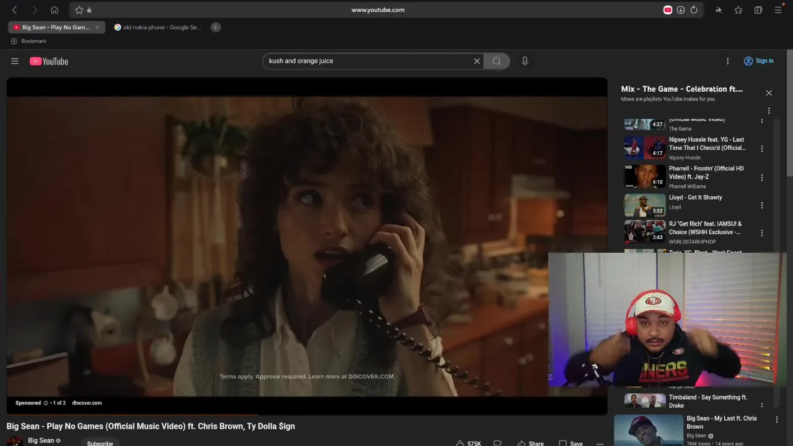The width and height of the screenshot is (793, 446).
Task: Click the red extension icon in address bar
Action: pyautogui.click(x=668, y=10)
